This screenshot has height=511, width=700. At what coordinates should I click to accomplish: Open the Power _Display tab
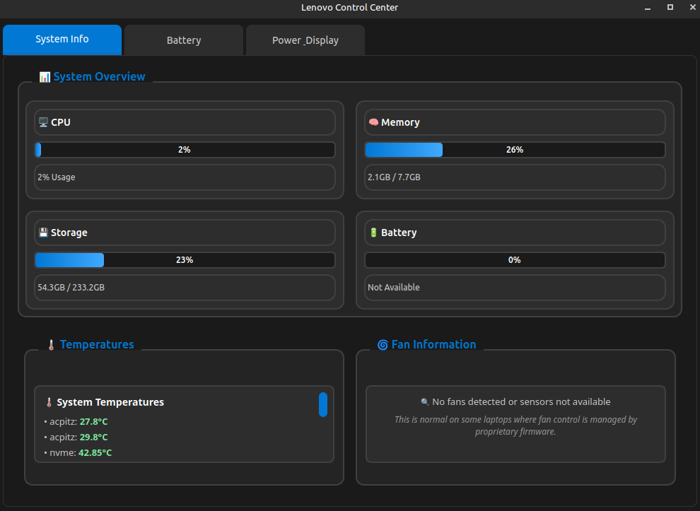[305, 40]
